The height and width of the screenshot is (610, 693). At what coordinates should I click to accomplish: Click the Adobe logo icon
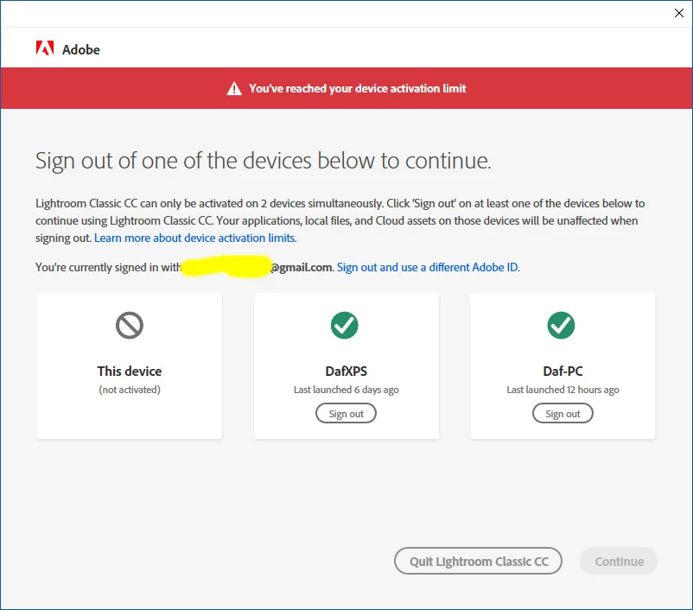45,48
